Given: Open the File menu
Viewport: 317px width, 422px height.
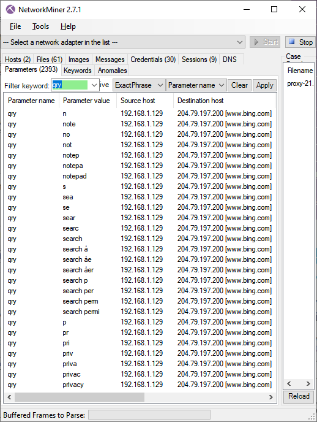Looking at the screenshot, I should point(15,26).
